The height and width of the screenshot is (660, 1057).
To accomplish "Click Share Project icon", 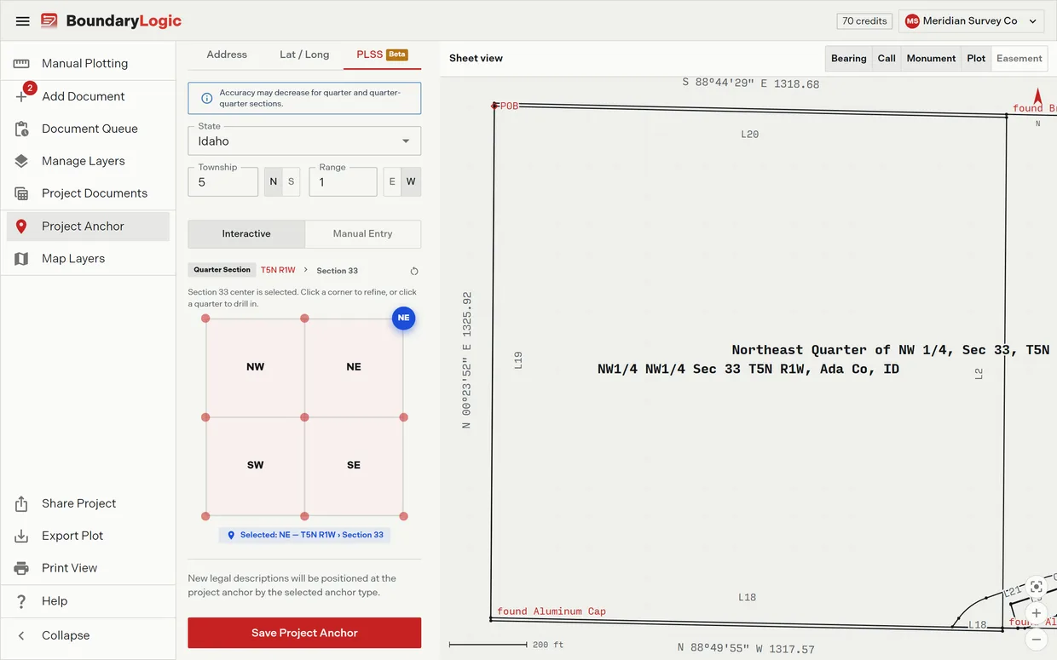I will coord(22,503).
